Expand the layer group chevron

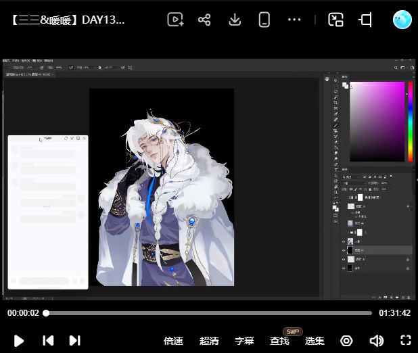[x=348, y=233]
